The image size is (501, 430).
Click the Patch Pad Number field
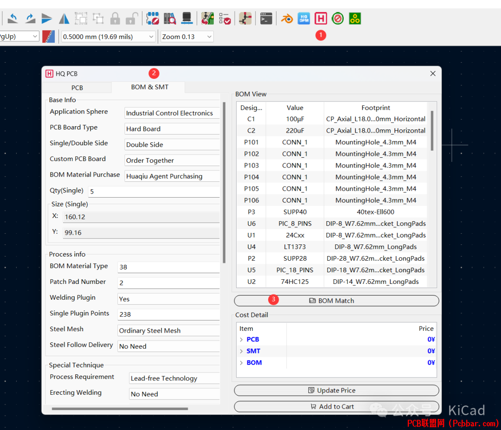169,283
